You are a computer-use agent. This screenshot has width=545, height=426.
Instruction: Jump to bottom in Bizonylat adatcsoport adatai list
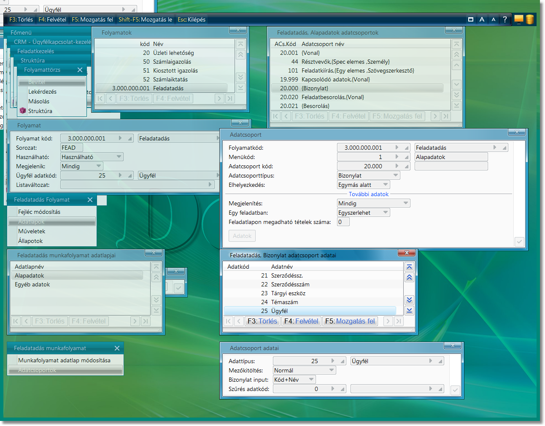tap(409, 310)
